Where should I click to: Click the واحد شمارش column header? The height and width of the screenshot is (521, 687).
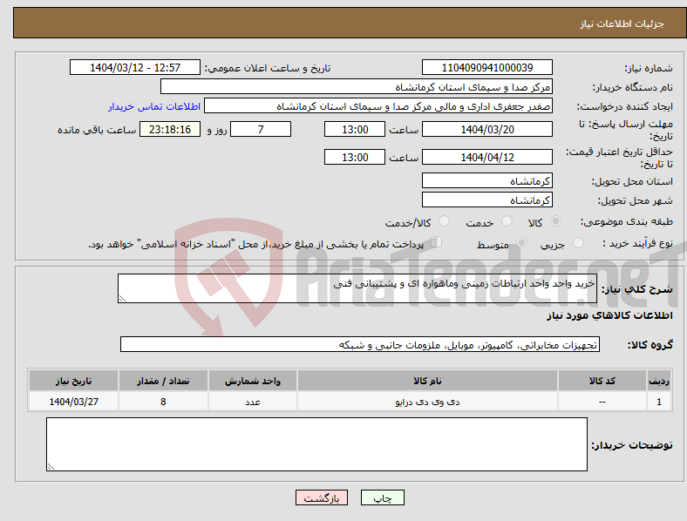[x=253, y=381]
